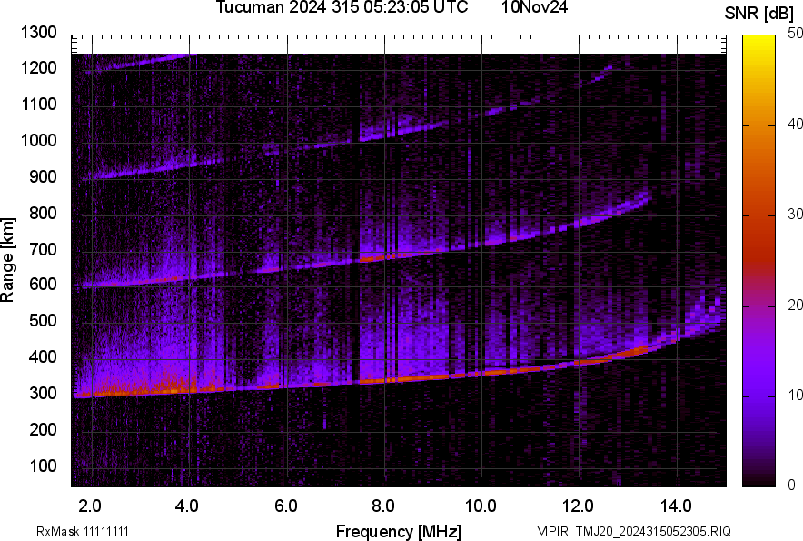Viewport: 803px width, 541px height.
Task: Click the SNR color scale bar
Action: [x=758, y=261]
